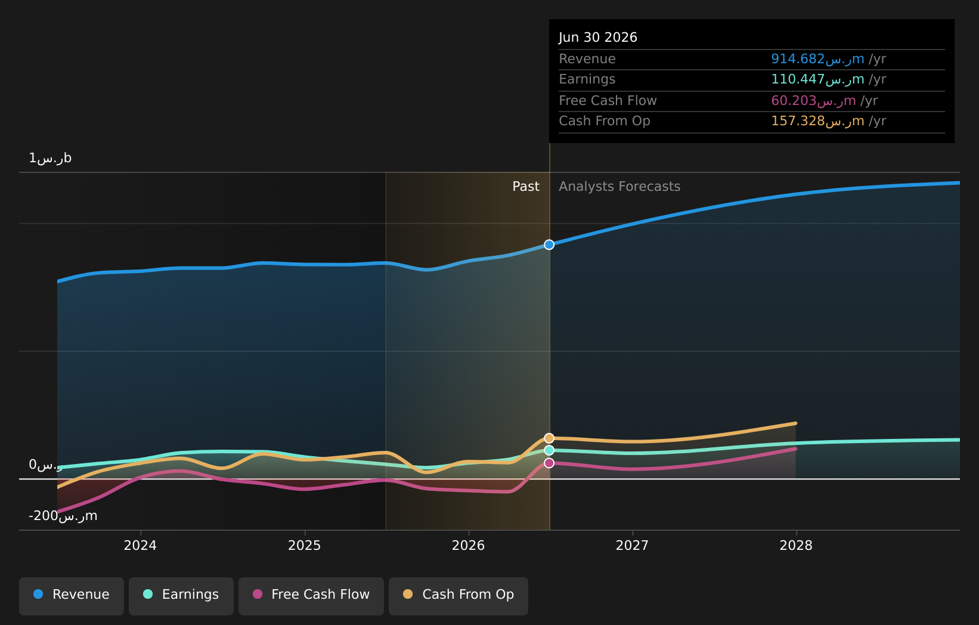The image size is (979, 625).
Task: Toggle the Free Cash Flow series in the legend
Action: (x=311, y=596)
